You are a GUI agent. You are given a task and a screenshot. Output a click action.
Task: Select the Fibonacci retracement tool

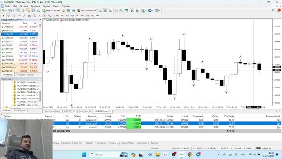click(34, 16)
